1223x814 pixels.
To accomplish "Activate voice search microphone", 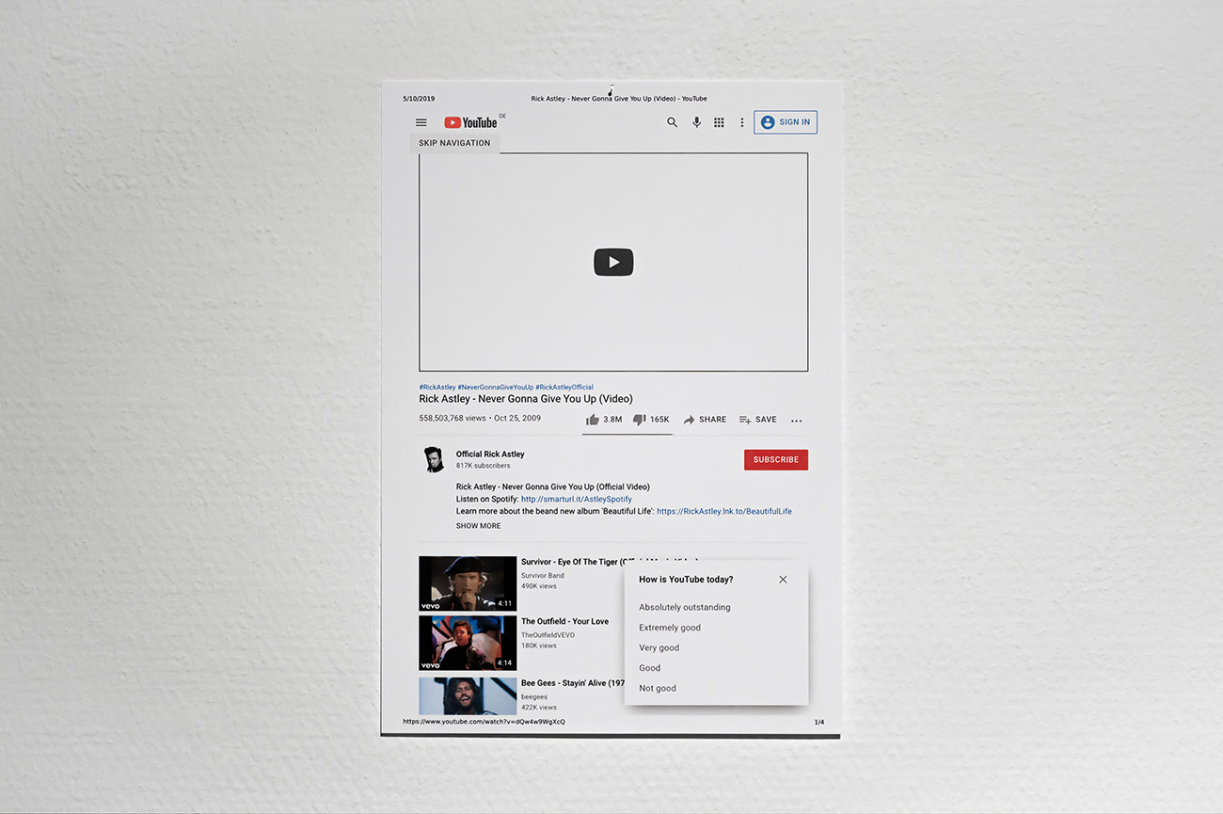I will (x=696, y=122).
